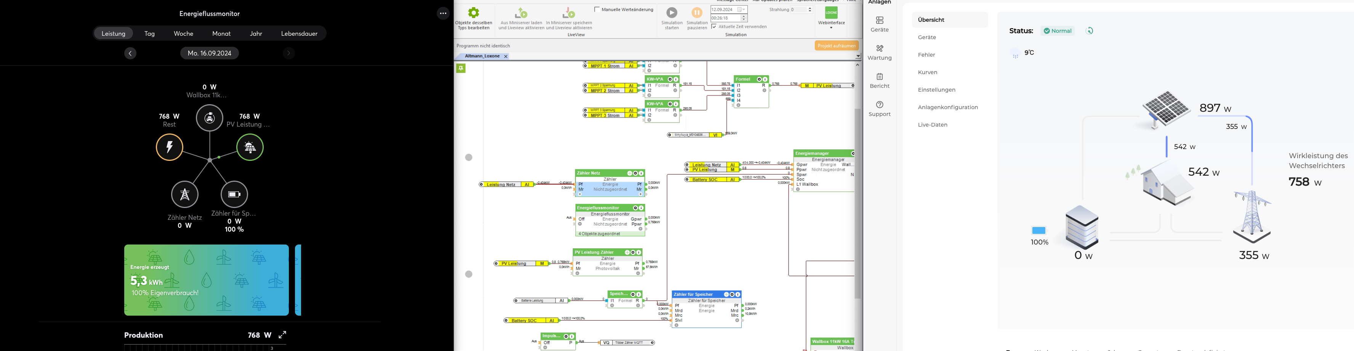
Task: Click the grid tower icon showing 355 W
Action: pyautogui.click(x=1252, y=216)
